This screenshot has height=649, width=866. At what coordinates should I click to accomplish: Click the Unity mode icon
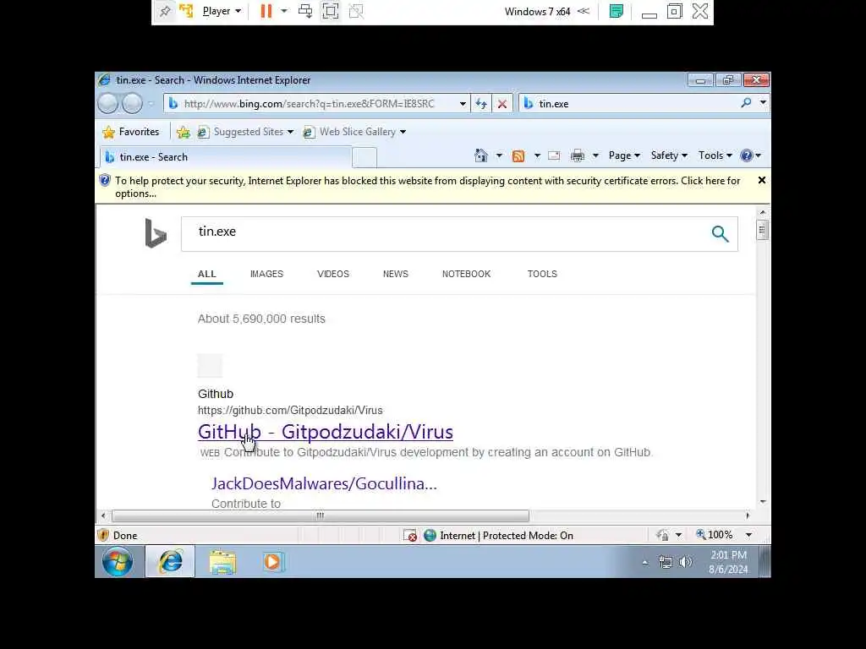(x=356, y=11)
